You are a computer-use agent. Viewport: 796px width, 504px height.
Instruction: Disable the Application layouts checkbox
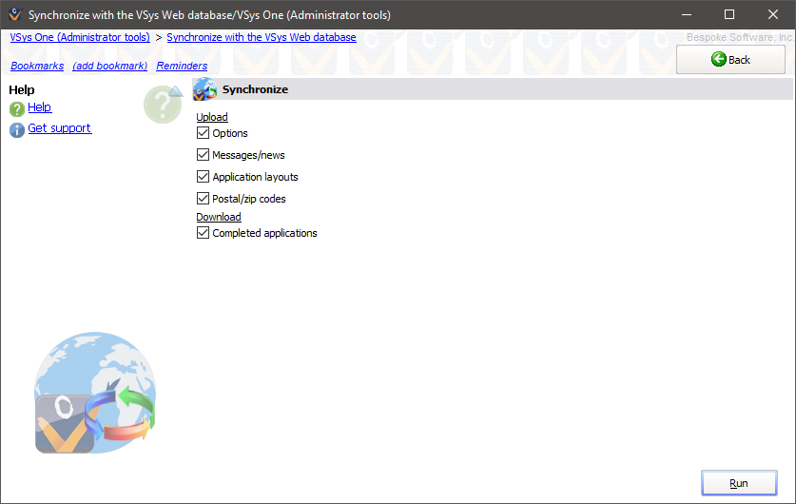pyautogui.click(x=203, y=177)
